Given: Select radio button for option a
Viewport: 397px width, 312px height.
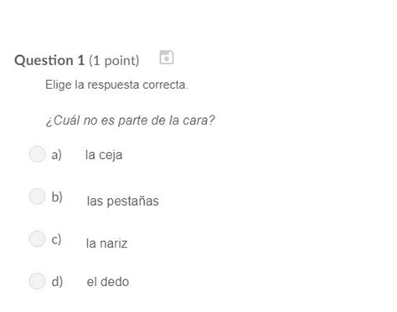Looking at the screenshot, I should (38, 154).
